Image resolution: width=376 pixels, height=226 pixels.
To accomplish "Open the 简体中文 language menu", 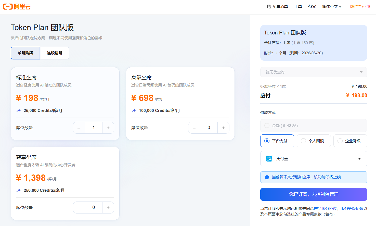I will 332,7.
